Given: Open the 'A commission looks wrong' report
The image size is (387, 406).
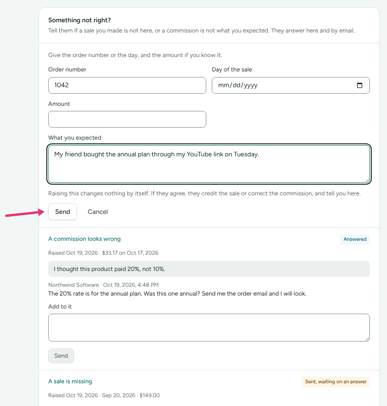Looking at the screenshot, I should pyautogui.click(x=84, y=239).
